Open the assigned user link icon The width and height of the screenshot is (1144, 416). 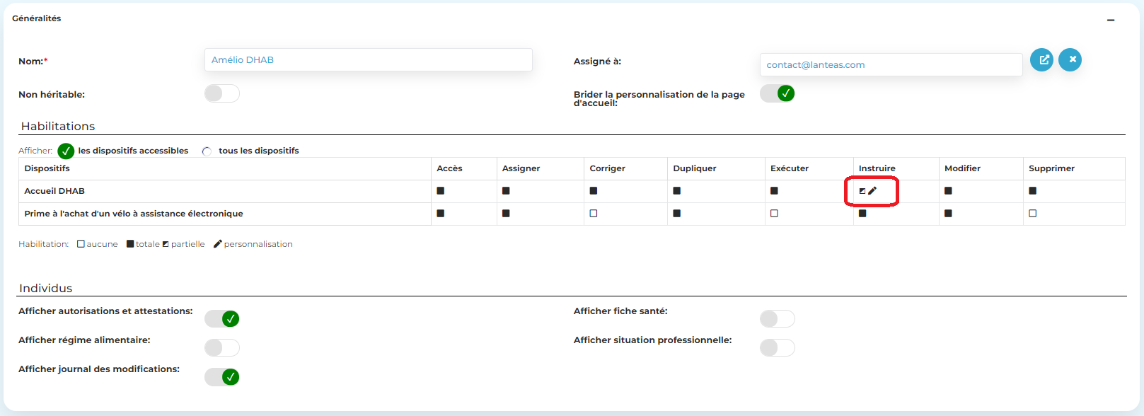(x=1041, y=60)
